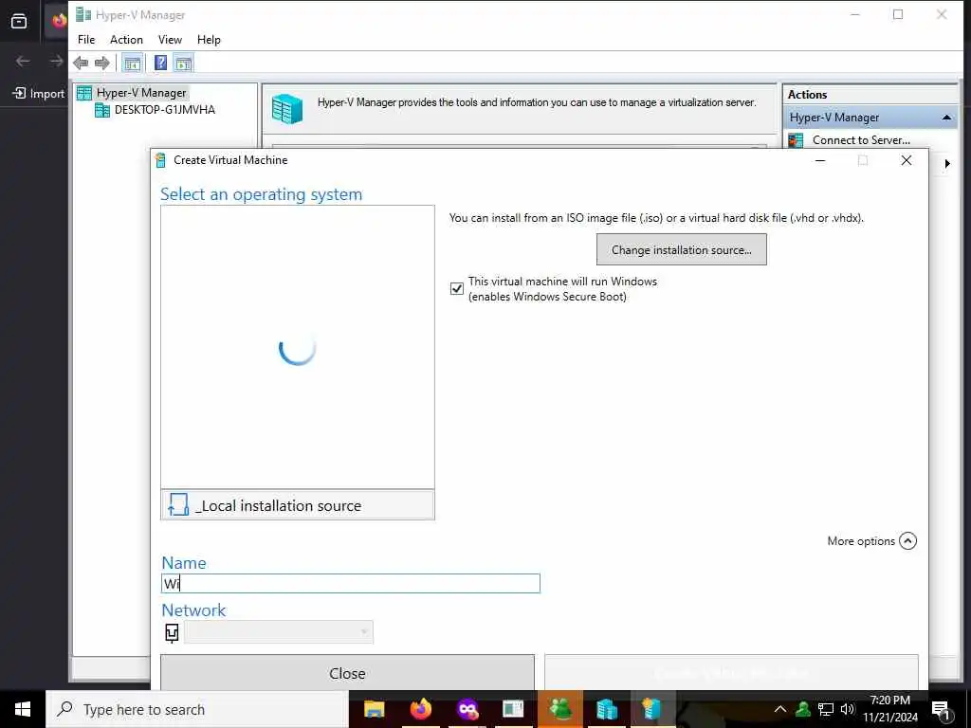Open Connect to Server... action
The height and width of the screenshot is (728, 971).
pyautogui.click(x=861, y=140)
